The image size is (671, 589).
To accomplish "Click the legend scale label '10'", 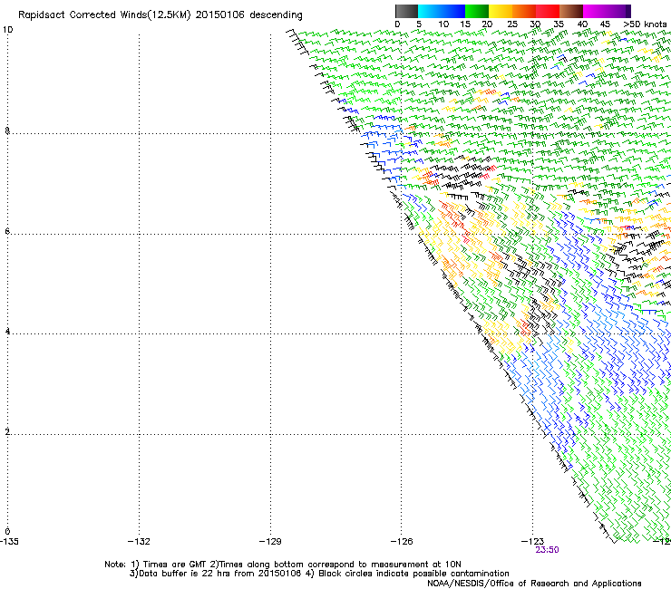I will pos(443,24).
